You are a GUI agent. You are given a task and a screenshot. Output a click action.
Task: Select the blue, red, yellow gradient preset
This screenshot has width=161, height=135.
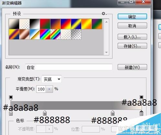66,24
